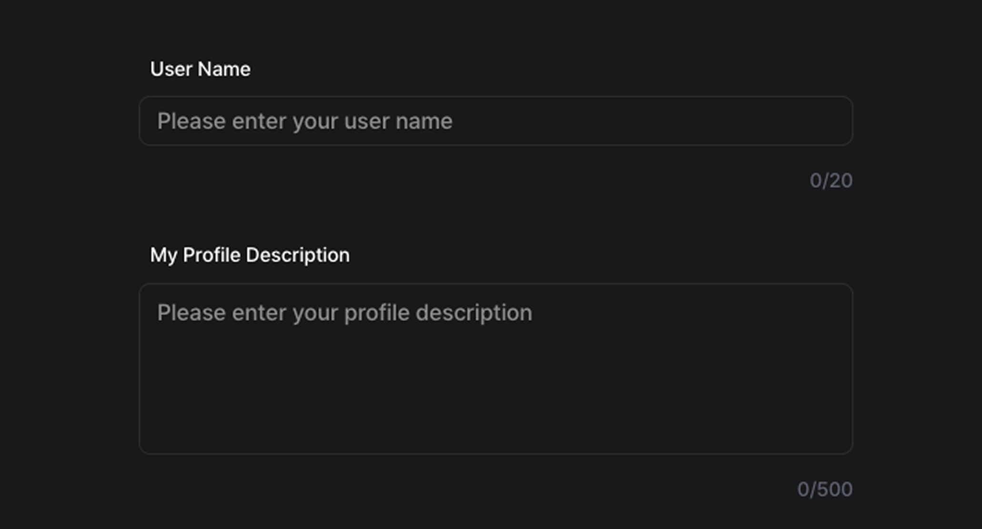Screen dimensions: 982x529
Task: Click the 0/500 character counter
Action: (x=825, y=489)
